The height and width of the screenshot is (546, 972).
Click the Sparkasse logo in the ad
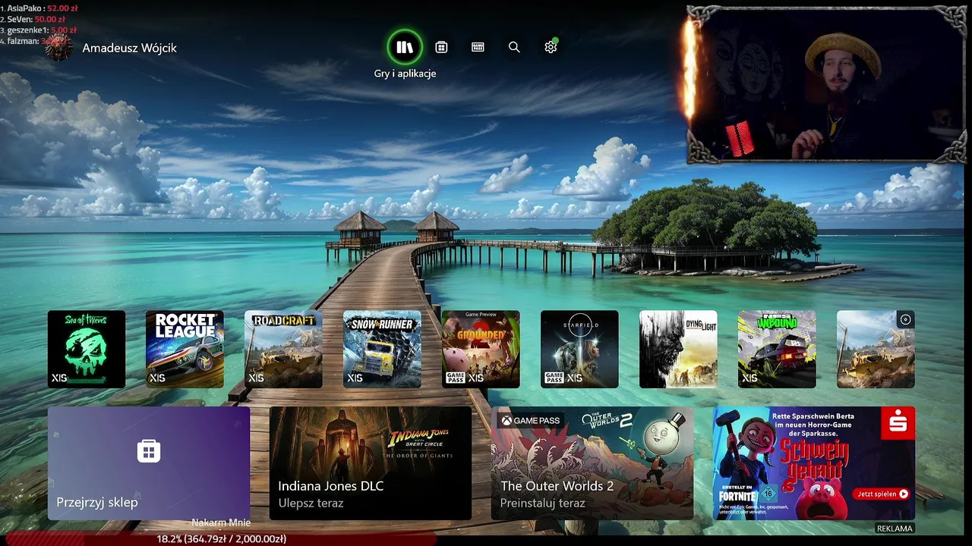point(898,423)
